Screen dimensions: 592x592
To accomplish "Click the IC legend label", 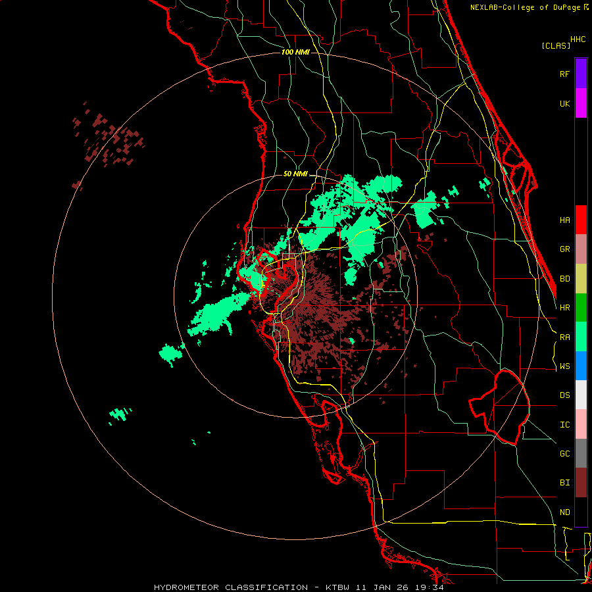I will click(x=564, y=425).
